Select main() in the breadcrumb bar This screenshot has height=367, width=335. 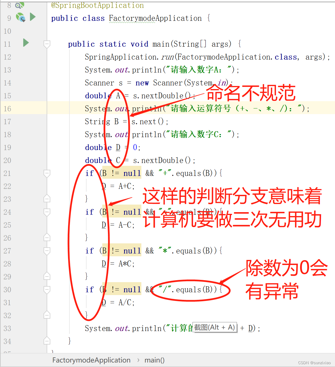154,360
